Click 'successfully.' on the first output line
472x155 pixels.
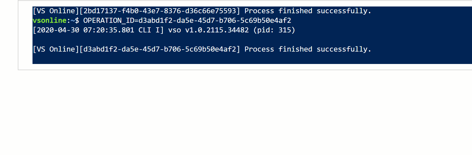tap(344, 11)
